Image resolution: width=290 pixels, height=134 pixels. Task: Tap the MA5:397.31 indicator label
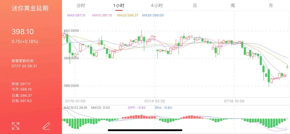76,15
